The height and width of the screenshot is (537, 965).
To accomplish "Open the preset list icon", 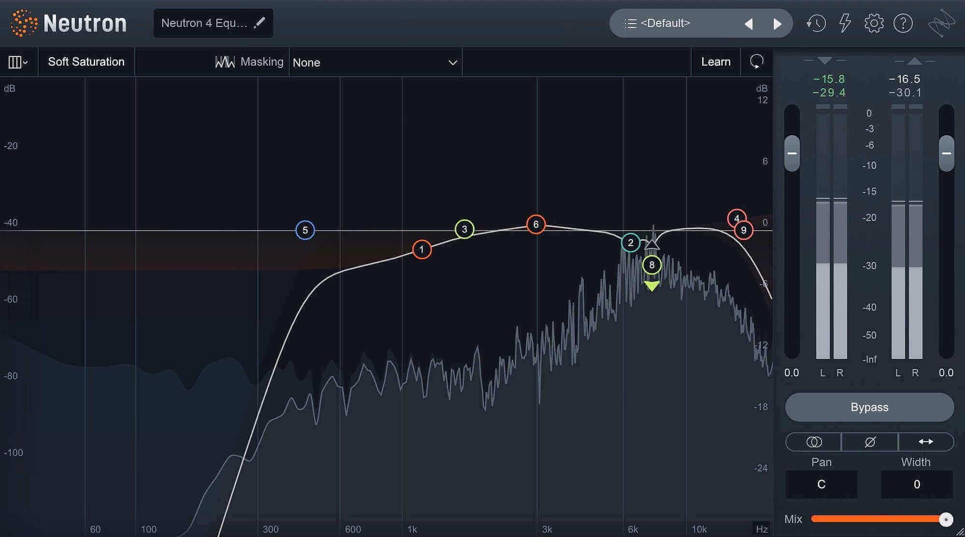I will click(630, 23).
